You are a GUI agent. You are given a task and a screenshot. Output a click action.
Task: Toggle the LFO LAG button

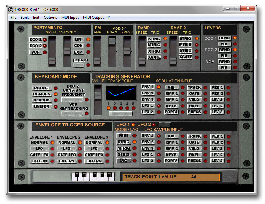[124, 161]
